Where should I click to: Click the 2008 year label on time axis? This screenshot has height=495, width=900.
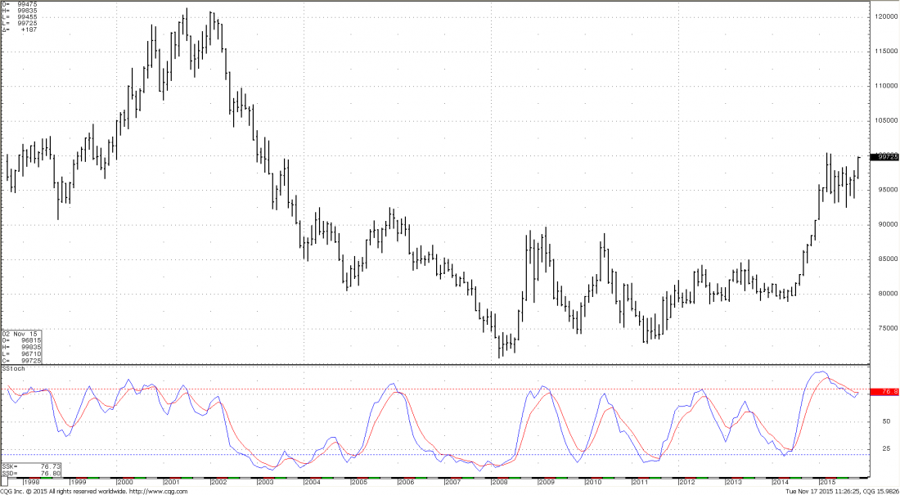499,483
